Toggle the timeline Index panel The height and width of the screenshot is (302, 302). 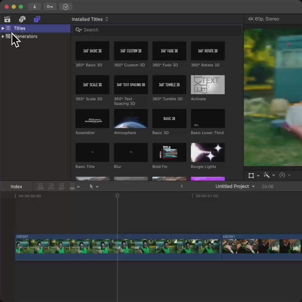coord(16,187)
